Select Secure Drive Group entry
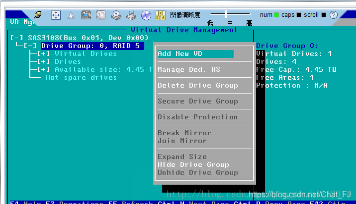Image resolution: width=356 pixels, height=204 pixels. pos(198,101)
